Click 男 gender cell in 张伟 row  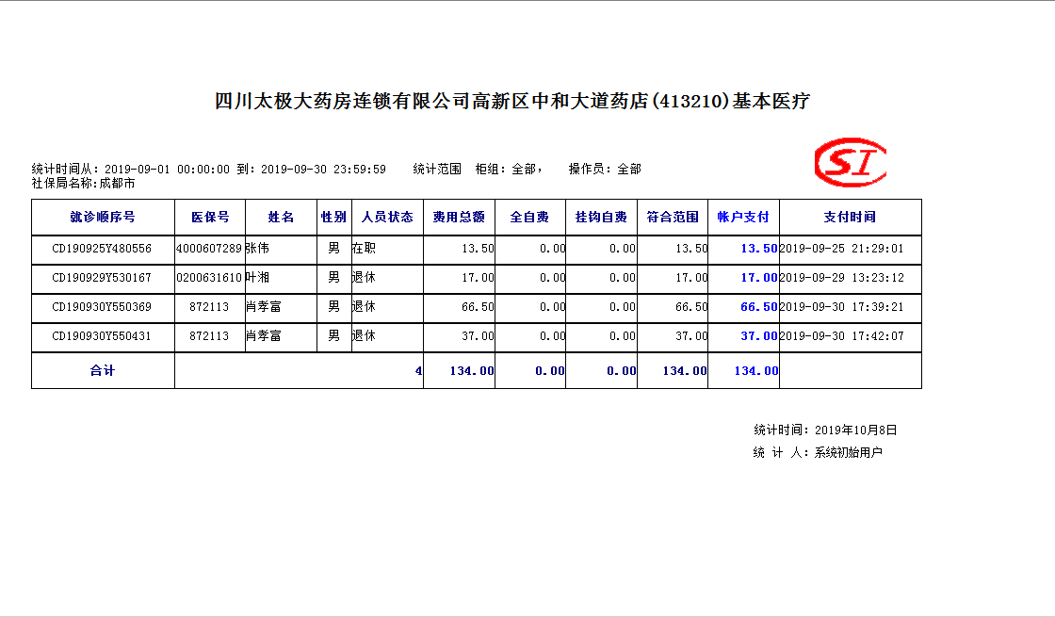pyautogui.click(x=333, y=249)
